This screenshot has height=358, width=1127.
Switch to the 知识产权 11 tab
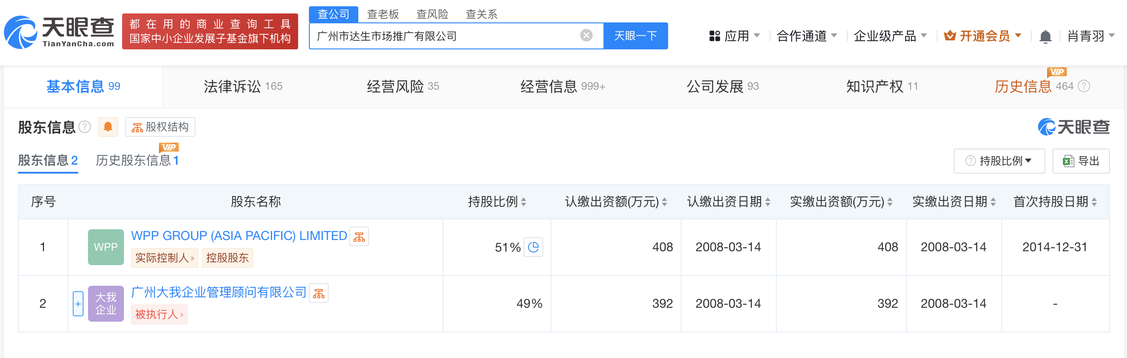[882, 87]
